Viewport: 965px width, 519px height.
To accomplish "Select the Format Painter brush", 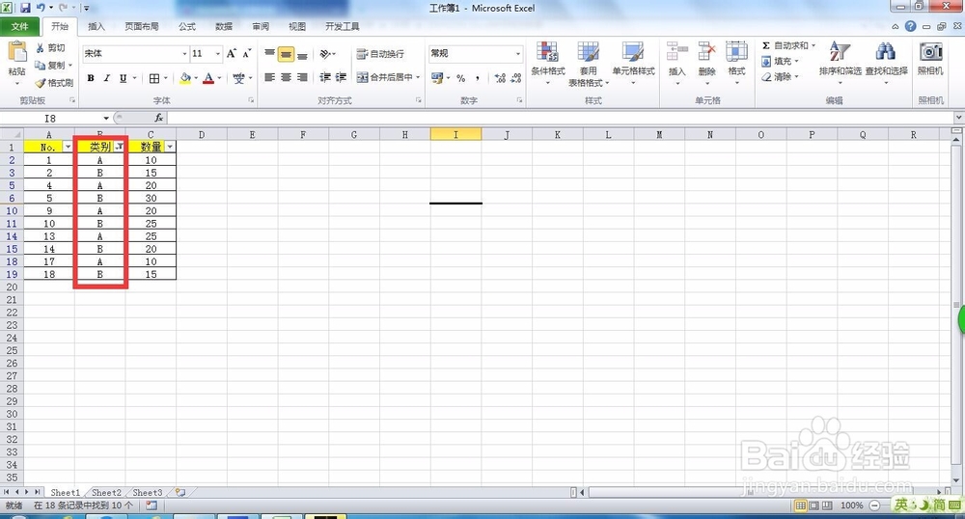I will [40, 82].
